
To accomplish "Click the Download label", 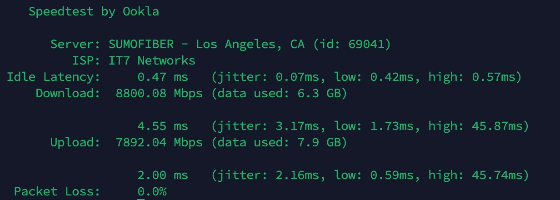I will pos(68,94).
